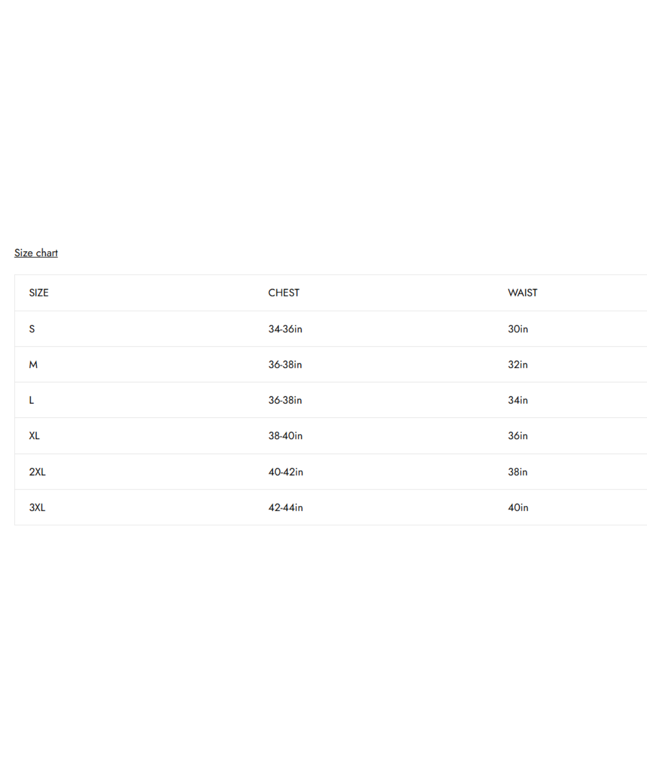Click the SIZE column header

point(39,293)
